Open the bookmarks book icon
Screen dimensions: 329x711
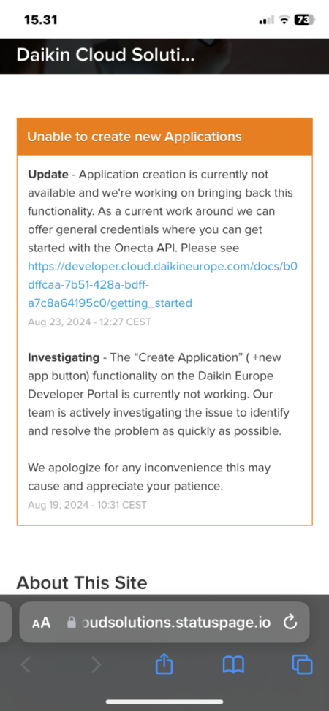click(x=234, y=665)
